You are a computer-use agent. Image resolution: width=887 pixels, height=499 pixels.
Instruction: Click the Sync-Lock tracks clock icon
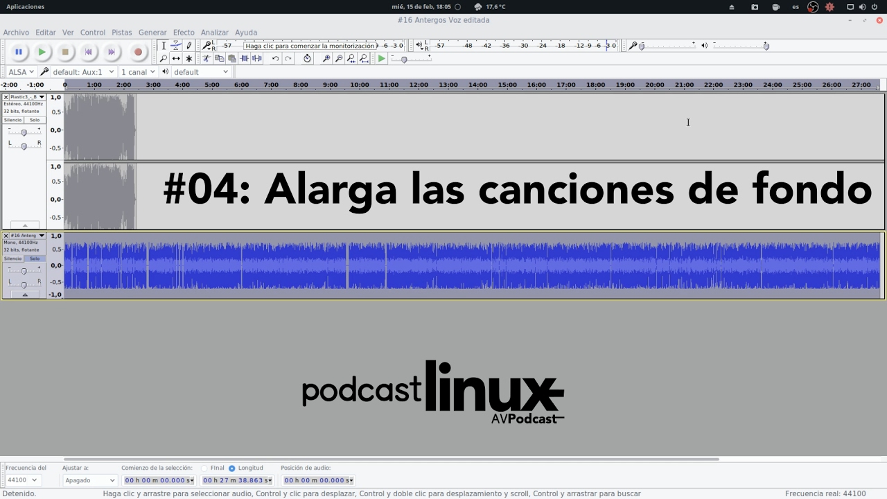pos(307,59)
